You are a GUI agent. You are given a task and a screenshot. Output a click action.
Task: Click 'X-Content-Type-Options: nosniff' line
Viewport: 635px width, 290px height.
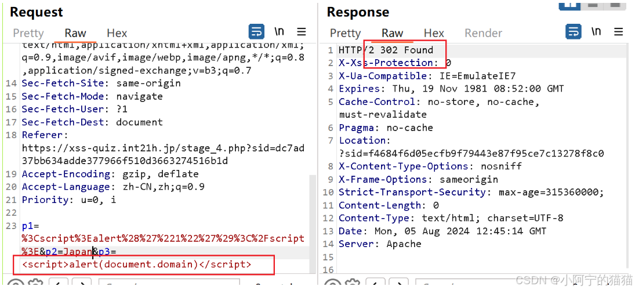tap(430, 166)
